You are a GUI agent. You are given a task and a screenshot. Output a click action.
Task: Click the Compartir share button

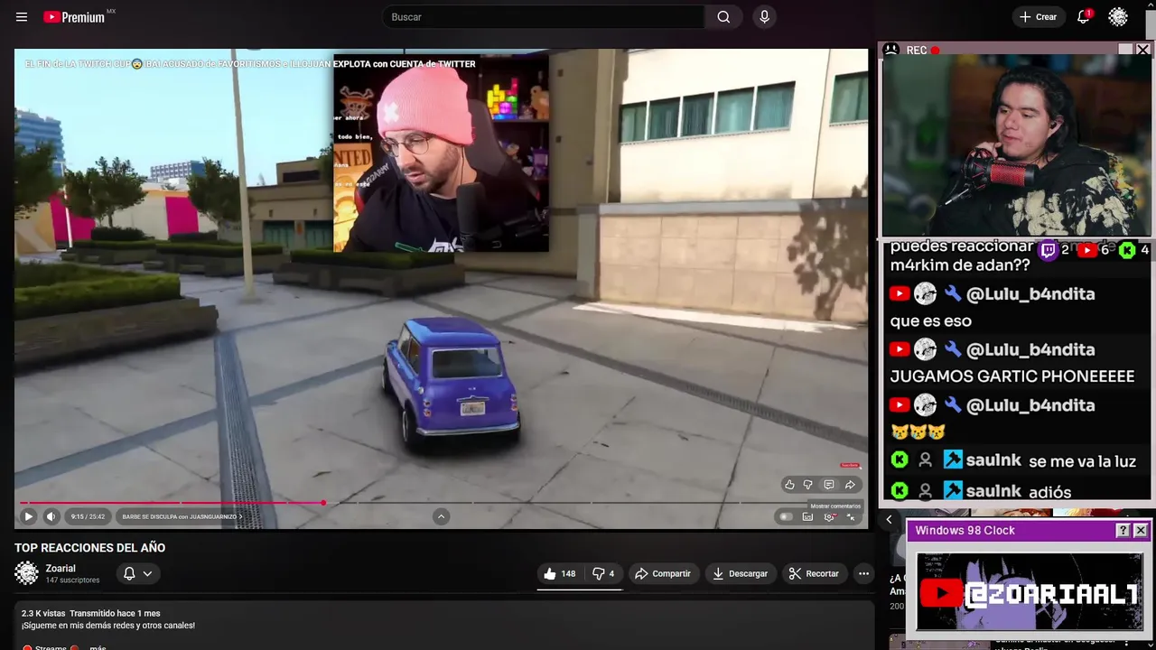coord(662,573)
